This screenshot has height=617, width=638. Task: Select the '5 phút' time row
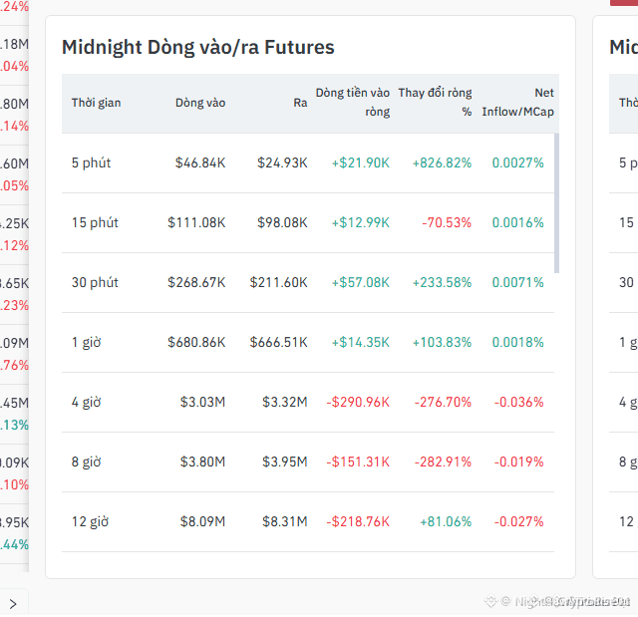[x=308, y=163]
